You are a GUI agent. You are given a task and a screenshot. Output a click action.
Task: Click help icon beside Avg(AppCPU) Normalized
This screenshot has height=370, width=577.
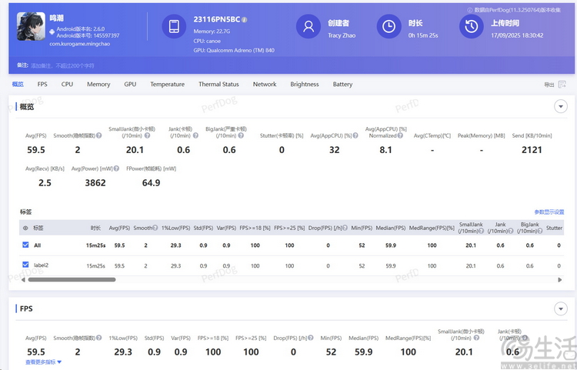(400, 135)
